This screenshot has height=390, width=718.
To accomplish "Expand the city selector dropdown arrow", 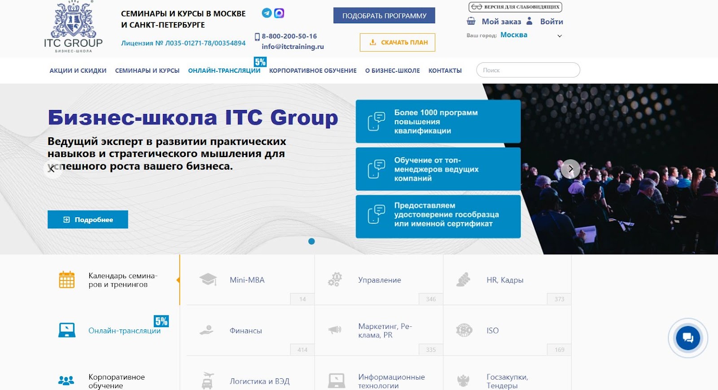I will 560,36.
